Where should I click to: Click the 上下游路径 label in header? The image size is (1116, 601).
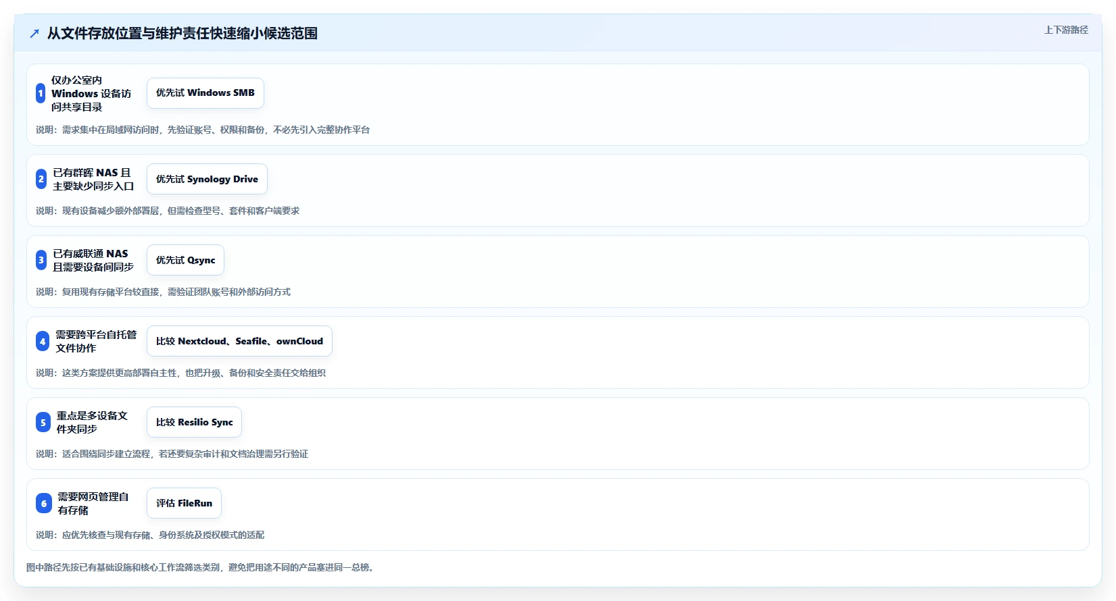click(1066, 30)
